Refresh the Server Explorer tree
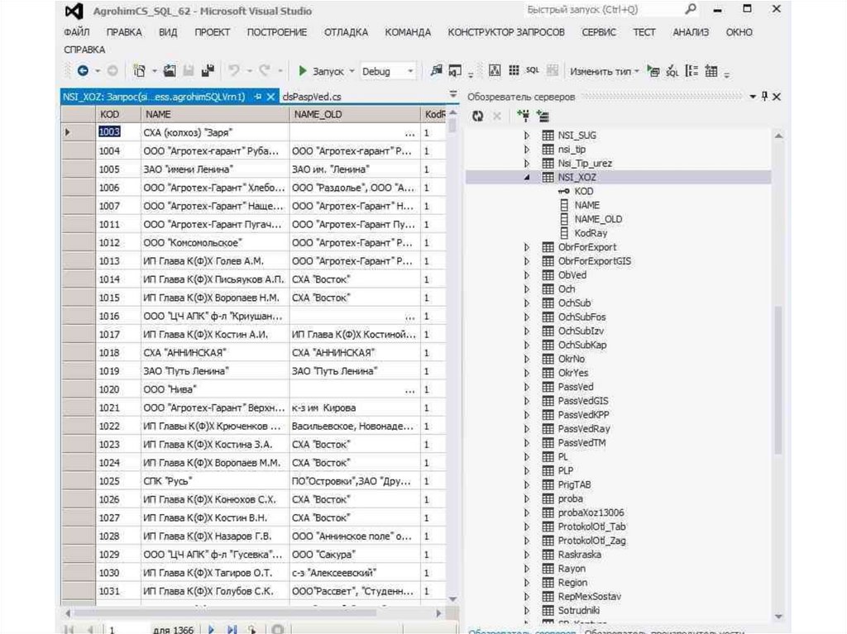The width and height of the screenshot is (847, 634). coord(478,117)
